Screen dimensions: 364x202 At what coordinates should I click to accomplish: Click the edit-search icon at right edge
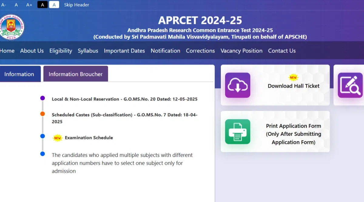[350, 85]
